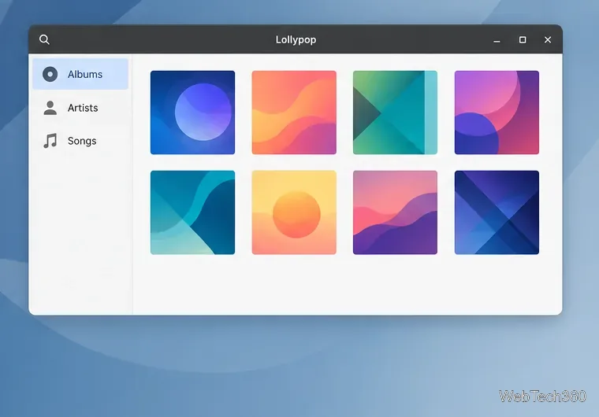599x417 pixels.
Task: Click the Albums disc icon
Action: [50, 74]
